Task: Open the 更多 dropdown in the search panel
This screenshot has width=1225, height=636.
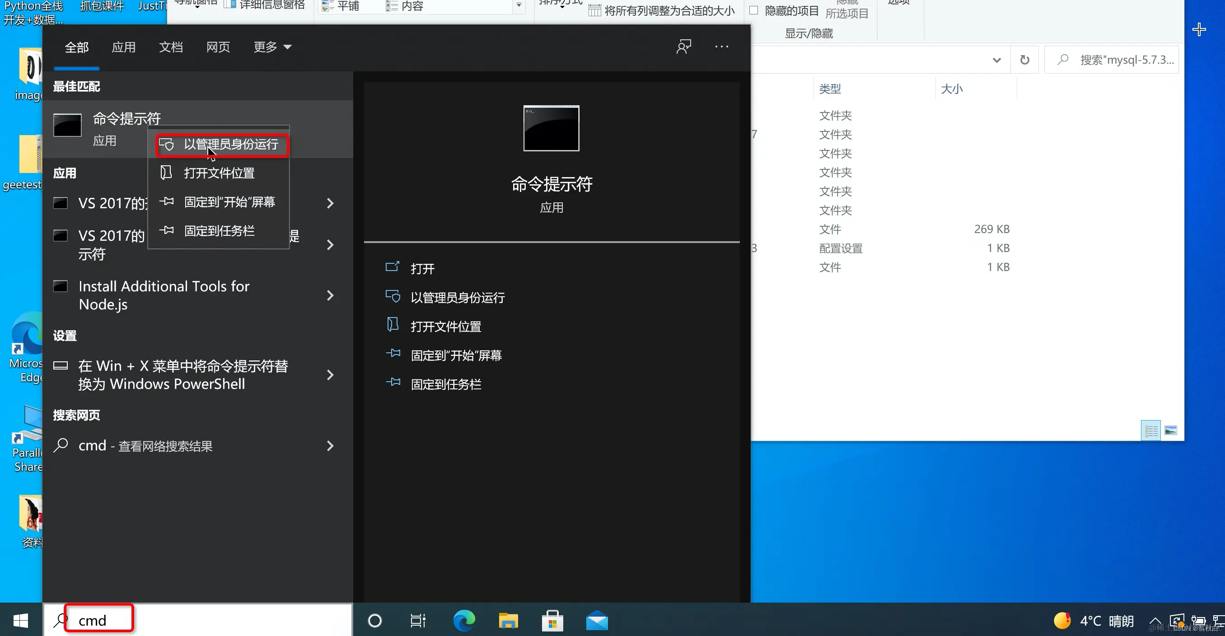Action: coord(272,46)
